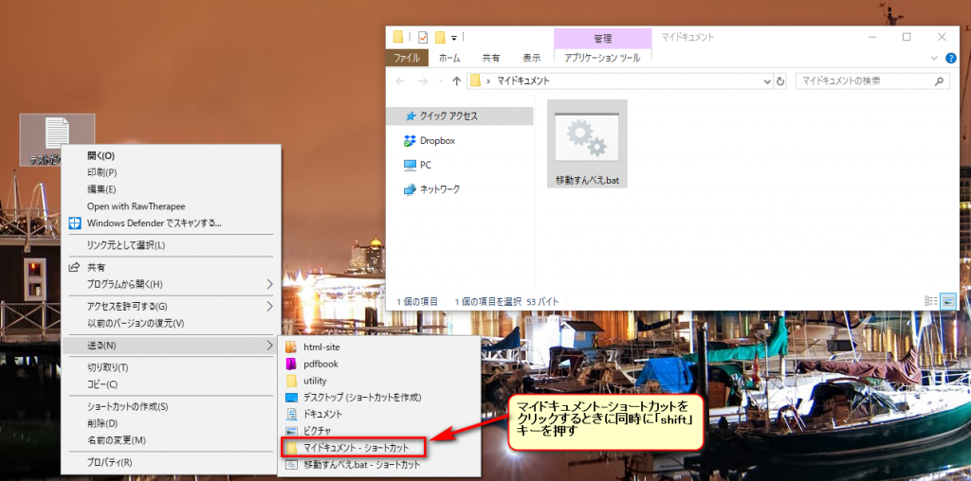This screenshot has height=481, width=971.
Task: Open the quick access toolbar customize dropdown
Action: pos(454,38)
